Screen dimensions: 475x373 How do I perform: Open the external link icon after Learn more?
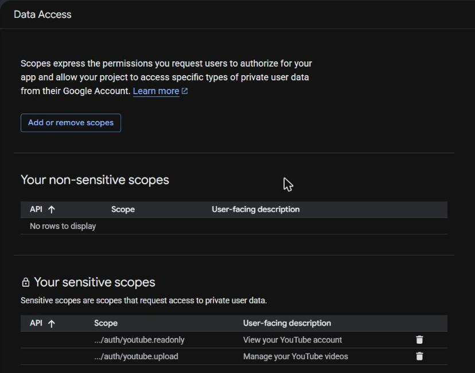point(185,91)
